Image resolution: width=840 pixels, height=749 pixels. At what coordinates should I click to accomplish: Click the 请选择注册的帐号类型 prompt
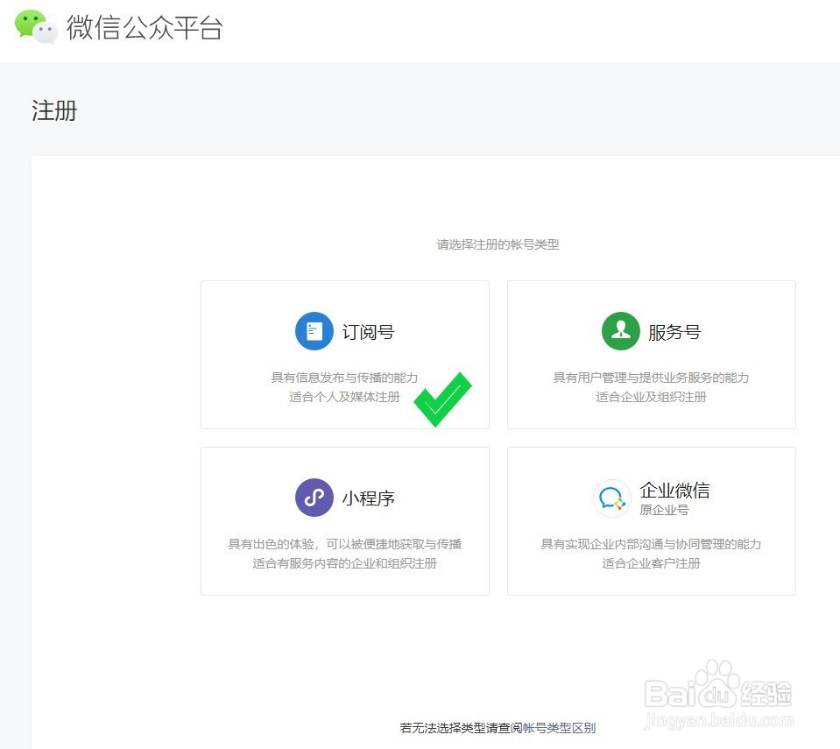pyautogui.click(x=498, y=244)
